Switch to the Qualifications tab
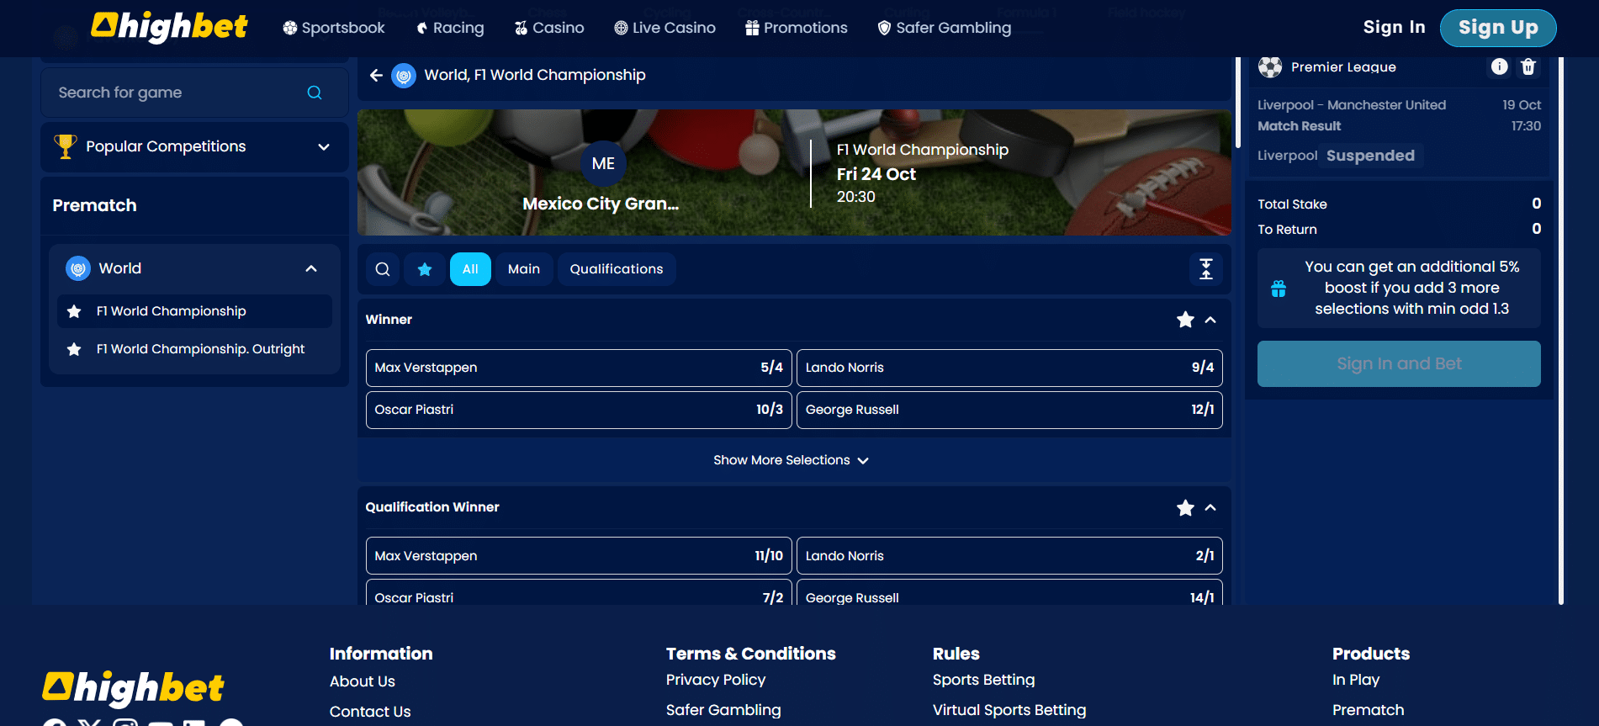Screen dimensions: 1599x726 pyautogui.click(x=616, y=269)
